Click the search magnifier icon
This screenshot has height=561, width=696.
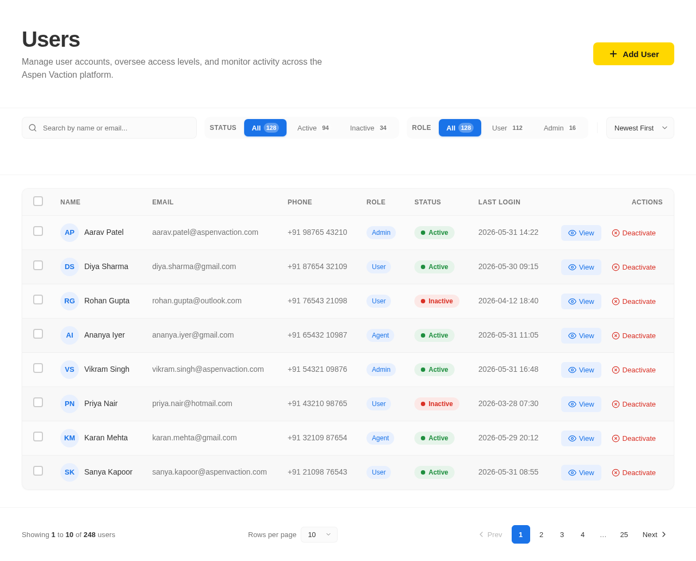point(33,128)
